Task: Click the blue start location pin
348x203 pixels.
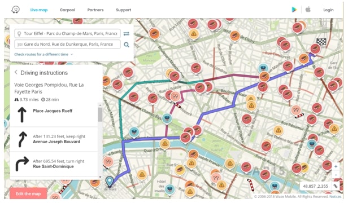Action: 110,182
